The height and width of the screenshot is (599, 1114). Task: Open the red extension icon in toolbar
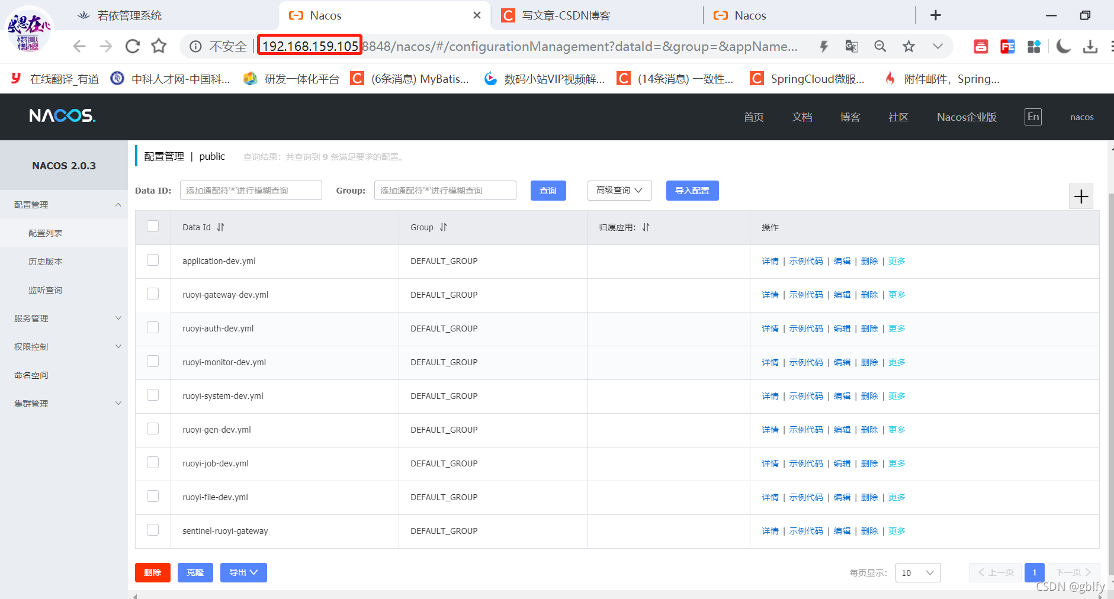coord(981,46)
